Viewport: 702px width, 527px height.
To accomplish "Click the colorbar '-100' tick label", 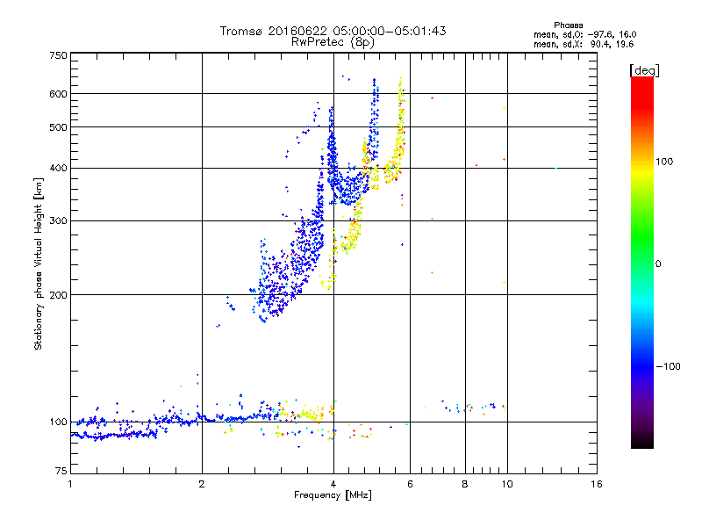I will click(668, 366).
